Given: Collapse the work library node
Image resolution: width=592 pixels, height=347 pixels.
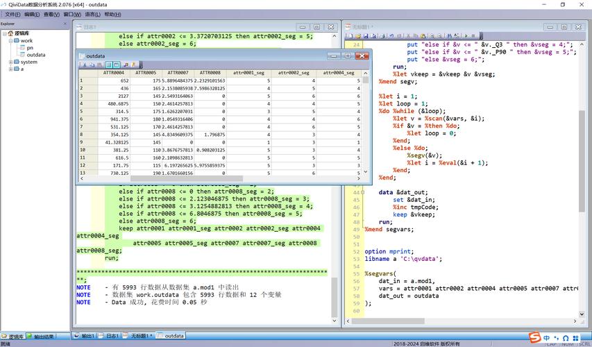Looking at the screenshot, I should [10, 41].
